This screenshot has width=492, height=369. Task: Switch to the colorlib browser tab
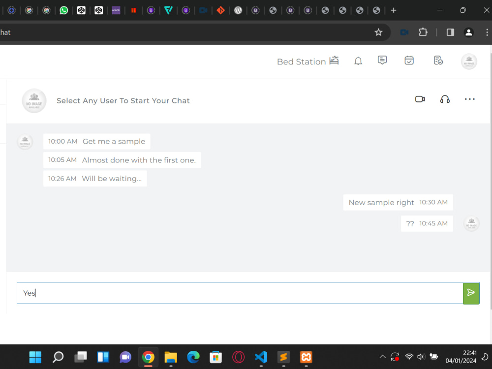pyautogui.click(x=116, y=10)
